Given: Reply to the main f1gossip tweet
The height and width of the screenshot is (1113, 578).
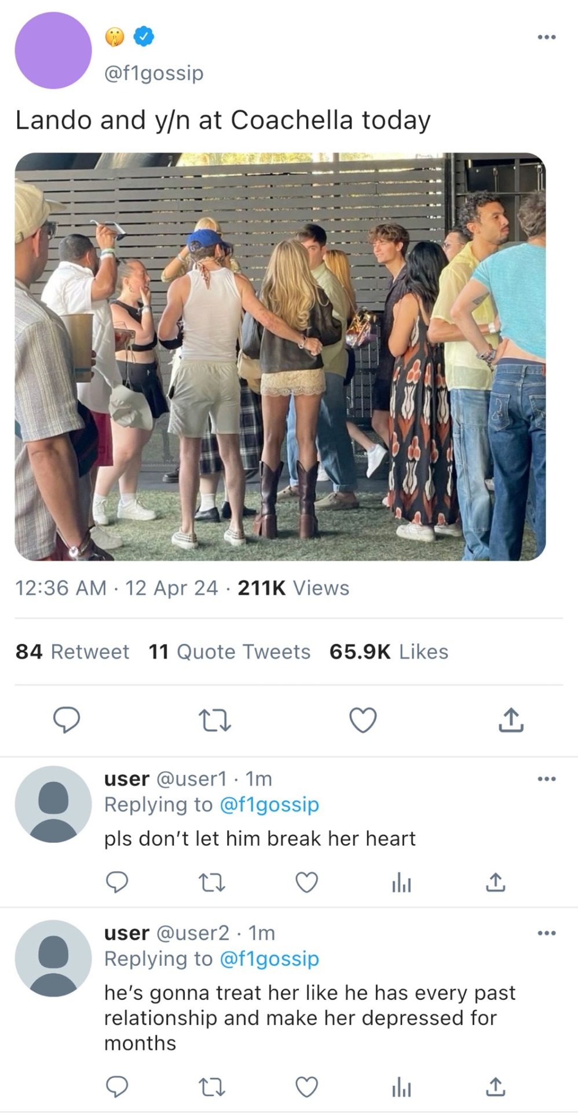Looking at the screenshot, I should [67, 720].
